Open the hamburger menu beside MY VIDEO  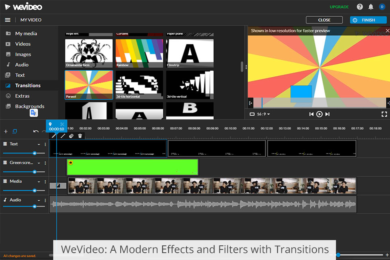pos(8,20)
